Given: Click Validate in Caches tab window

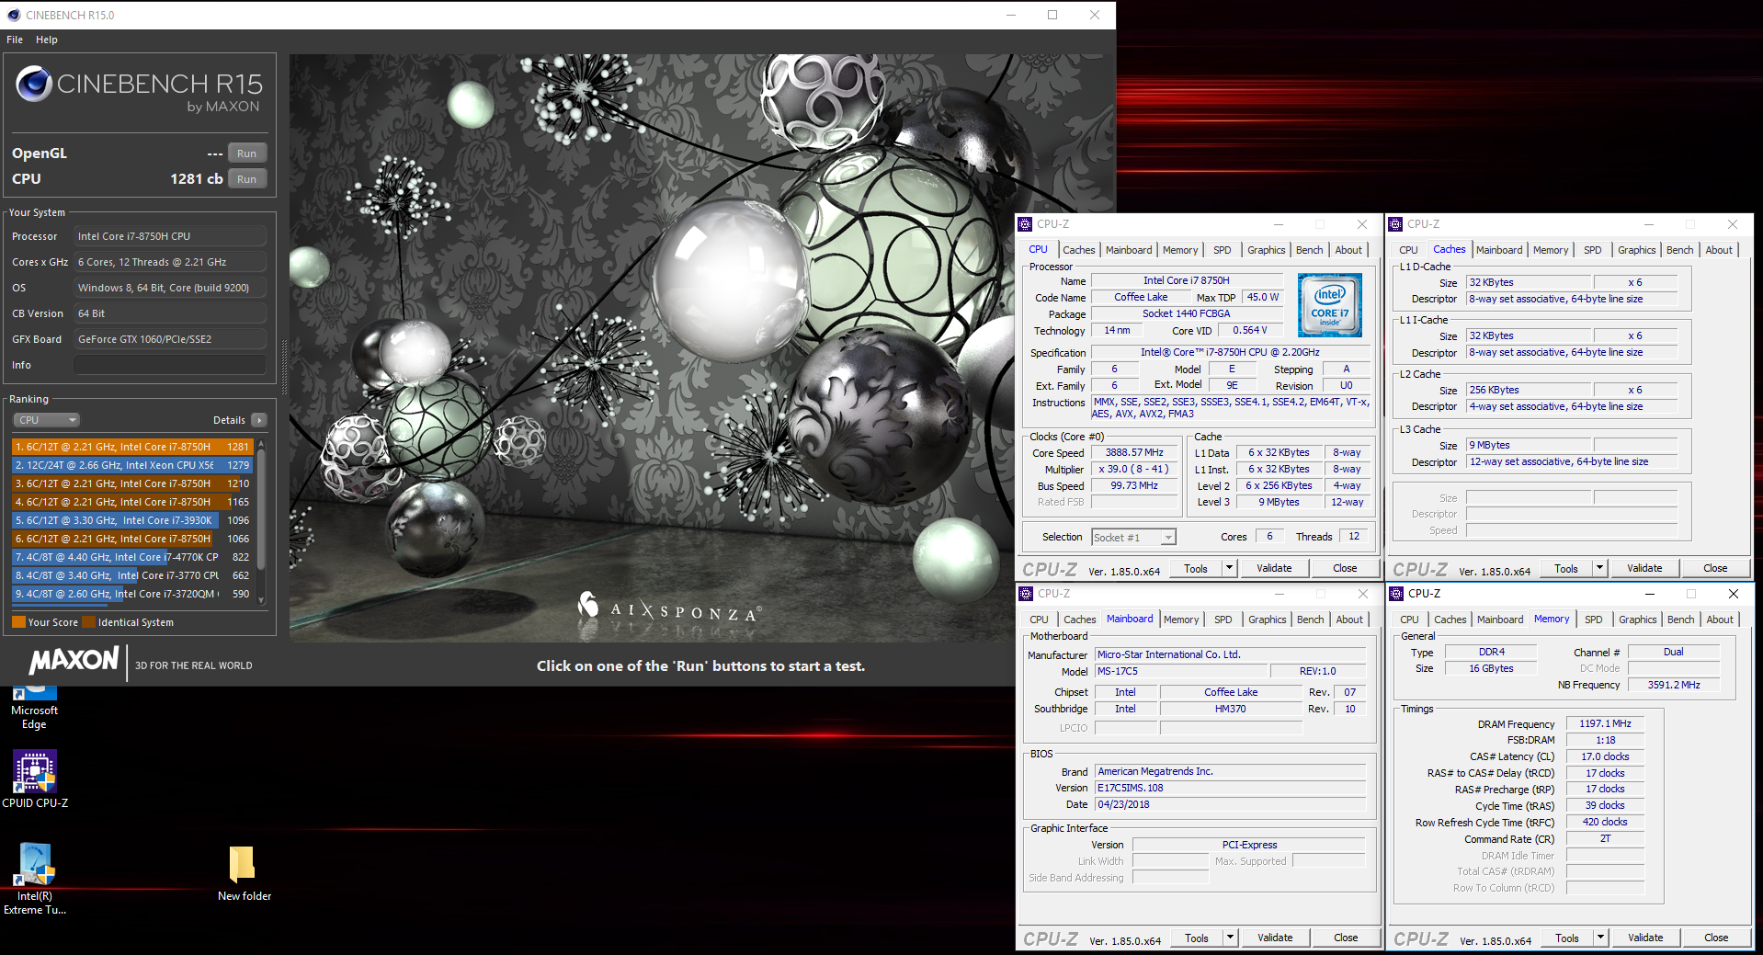Looking at the screenshot, I should click(x=1644, y=568).
